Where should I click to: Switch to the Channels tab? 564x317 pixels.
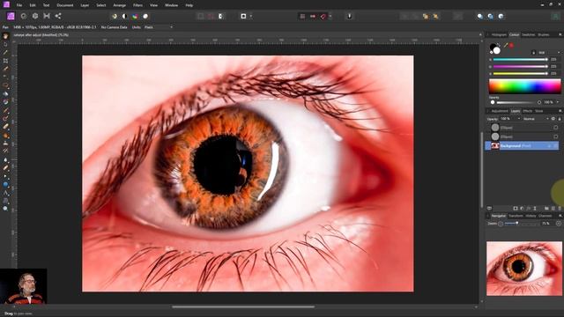545,216
